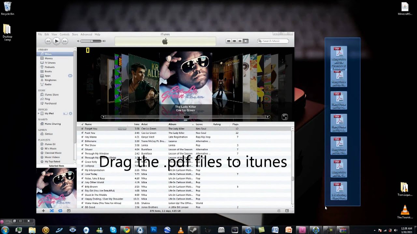Open the Store menu
The height and width of the screenshot is (234, 417).
[x=75, y=34]
